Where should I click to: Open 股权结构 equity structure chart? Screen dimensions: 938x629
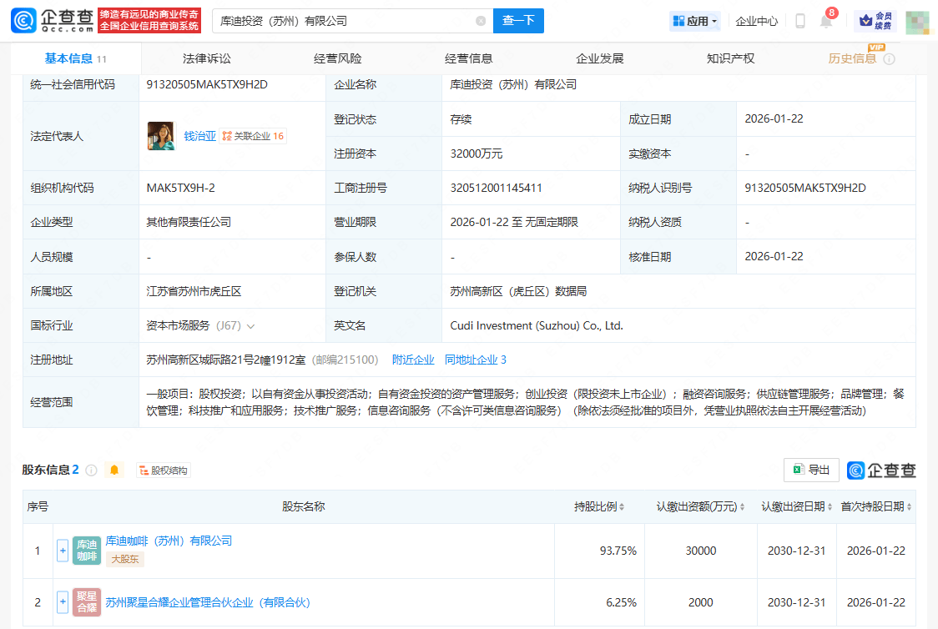coord(164,470)
